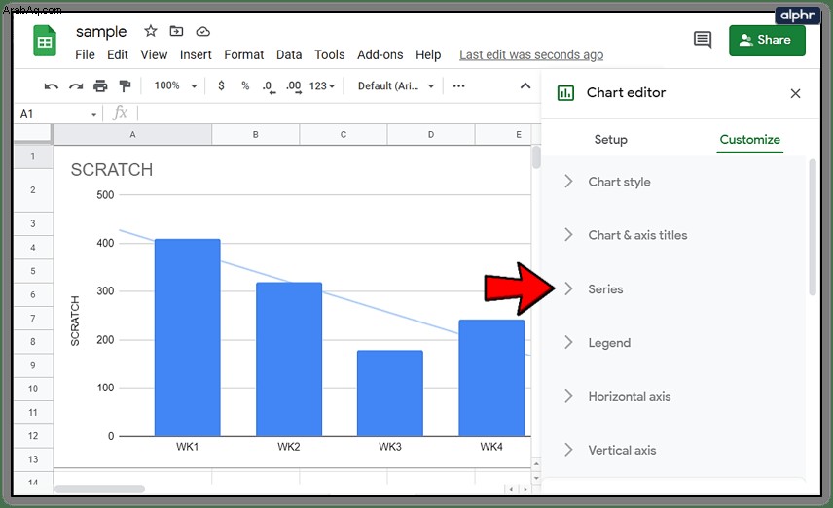Open the Help menu

coord(428,54)
